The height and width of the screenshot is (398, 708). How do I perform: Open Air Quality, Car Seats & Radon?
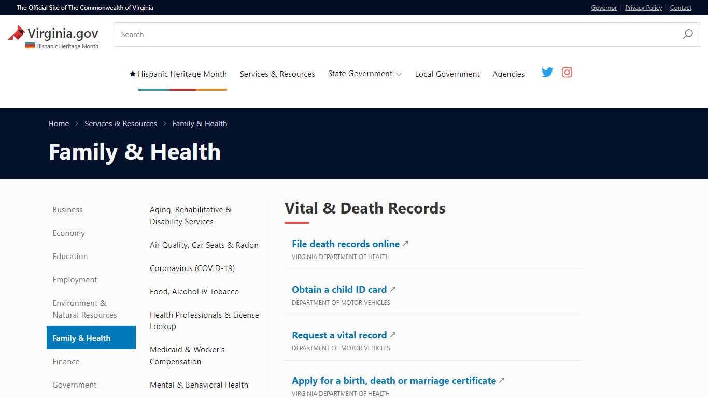(x=204, y=245)
